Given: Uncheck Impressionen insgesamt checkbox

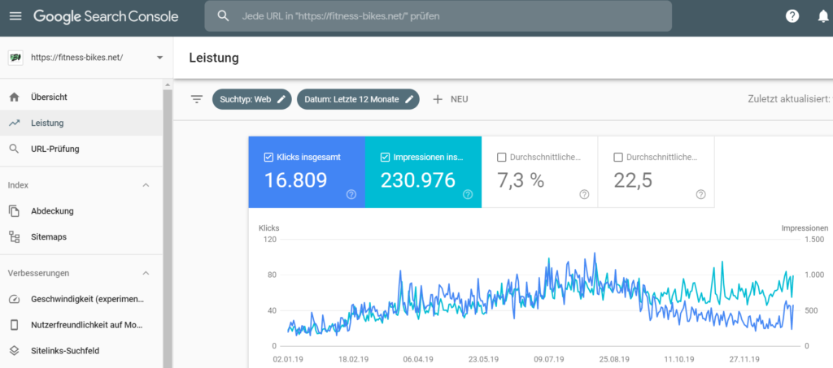Looking at the screenshot, I should (x=385, y=158).
